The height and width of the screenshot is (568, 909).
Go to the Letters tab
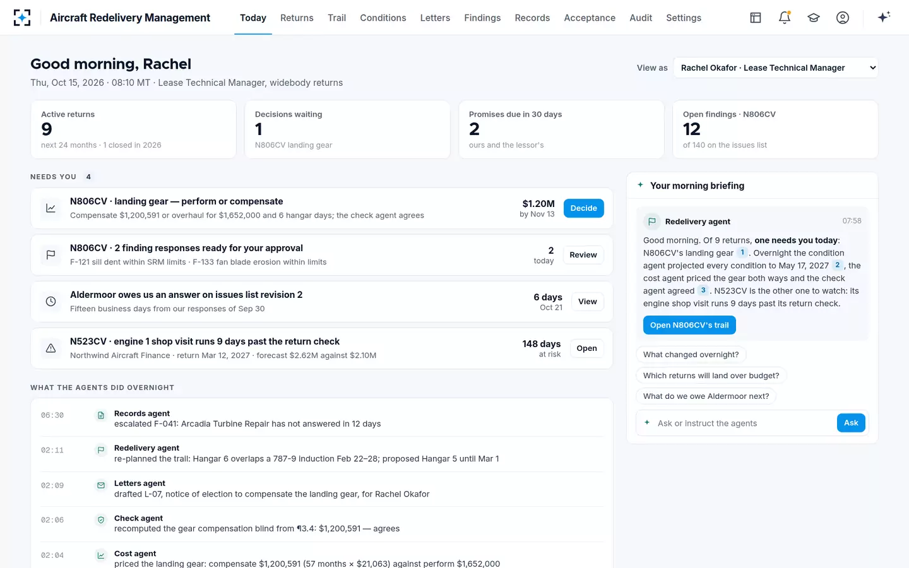coord(435,18)
